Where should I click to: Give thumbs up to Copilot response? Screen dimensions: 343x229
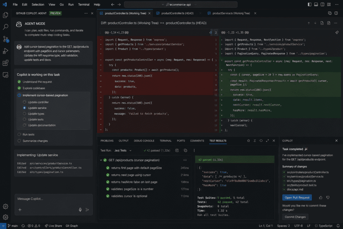click(x=321, y=197)
